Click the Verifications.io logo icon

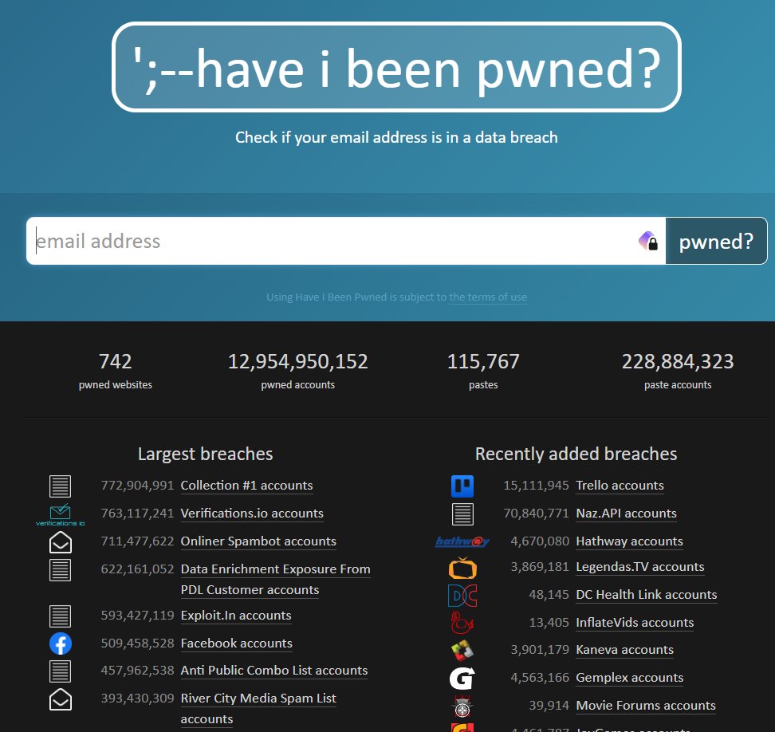click(x=61, y=514)
